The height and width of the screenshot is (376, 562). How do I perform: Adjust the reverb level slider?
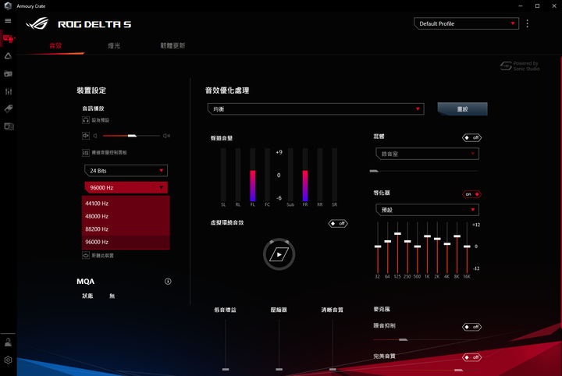[x=374, y=171]
